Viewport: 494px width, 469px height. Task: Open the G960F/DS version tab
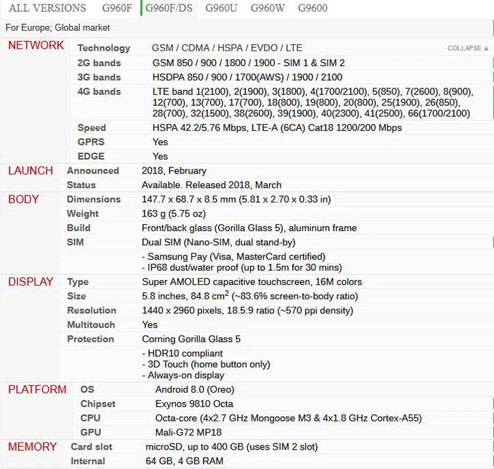(169, 8)
